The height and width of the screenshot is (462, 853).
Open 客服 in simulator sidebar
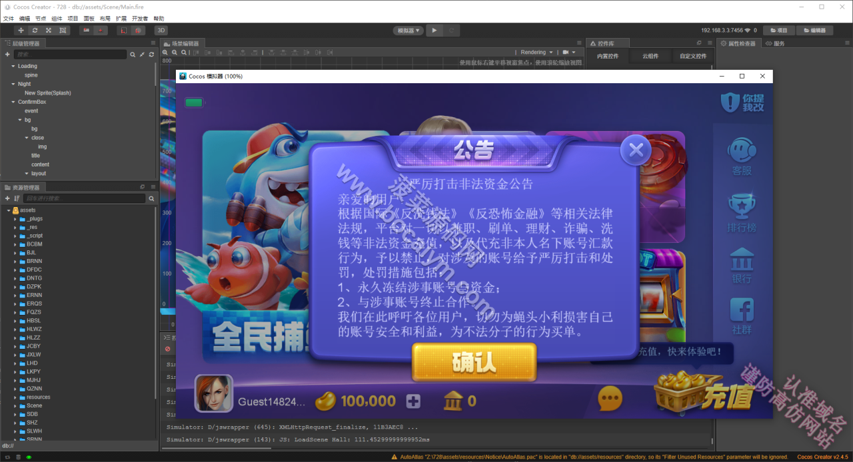tap(742, 156)
